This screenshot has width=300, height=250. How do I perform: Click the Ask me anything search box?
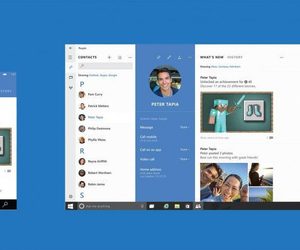pos(112,206)
